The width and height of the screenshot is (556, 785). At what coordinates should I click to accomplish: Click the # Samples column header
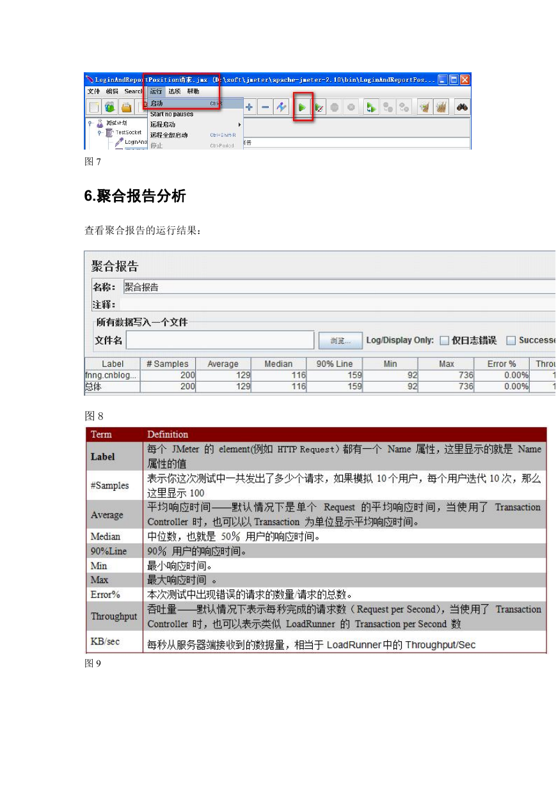coord(168,364)
